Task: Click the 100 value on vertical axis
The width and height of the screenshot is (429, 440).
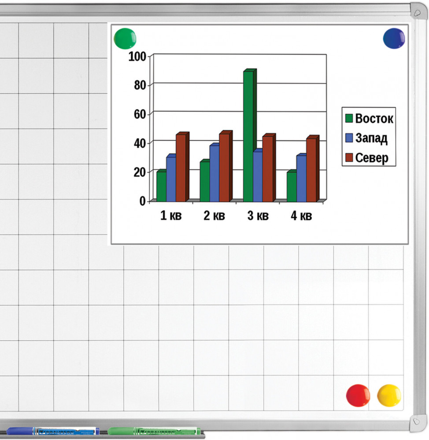Action: coord(137,56)
